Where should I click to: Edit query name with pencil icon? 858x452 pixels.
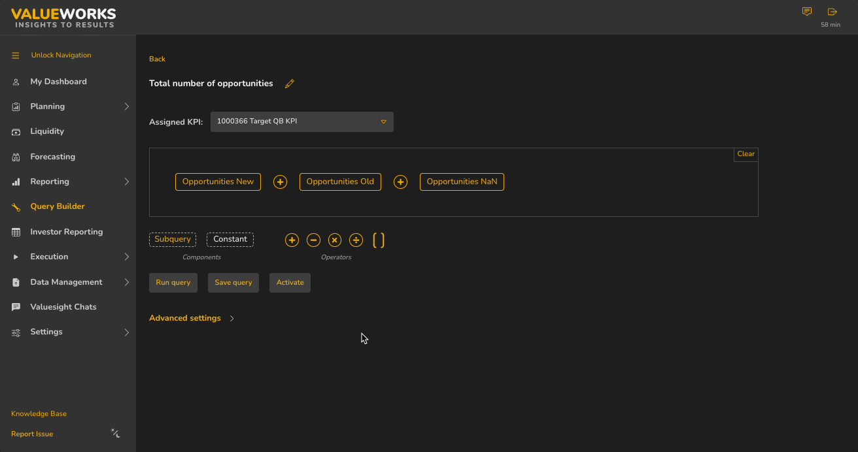(x=290, y=84)
